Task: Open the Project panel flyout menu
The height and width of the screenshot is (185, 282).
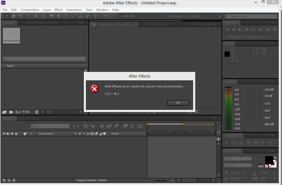Action: 81,23
